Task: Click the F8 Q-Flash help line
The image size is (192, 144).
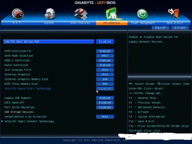Action: [x=139, y=112]
